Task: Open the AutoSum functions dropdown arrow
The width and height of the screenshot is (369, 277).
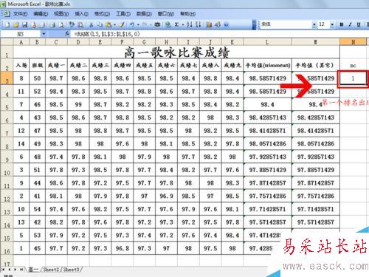Action: coord(183,24)
